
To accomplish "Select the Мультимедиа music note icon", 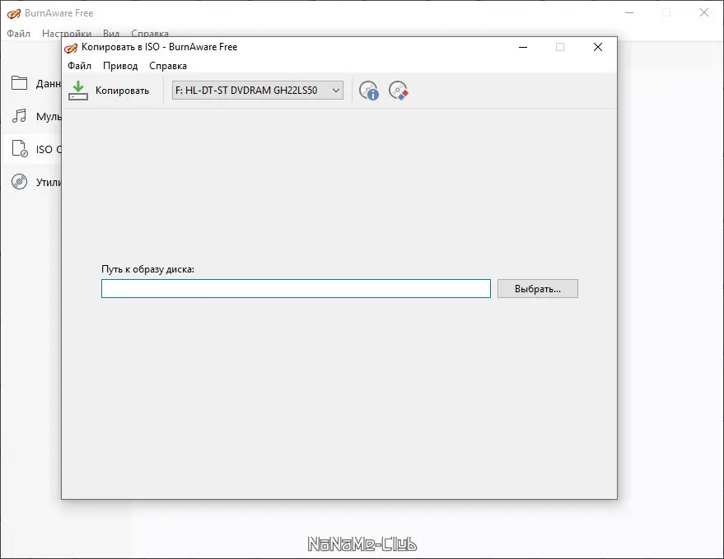I will point(20,116).
